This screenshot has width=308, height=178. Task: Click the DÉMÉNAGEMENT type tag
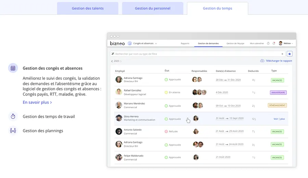point(277,105)
